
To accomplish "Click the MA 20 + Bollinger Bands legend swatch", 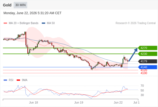I will point(5,23).
